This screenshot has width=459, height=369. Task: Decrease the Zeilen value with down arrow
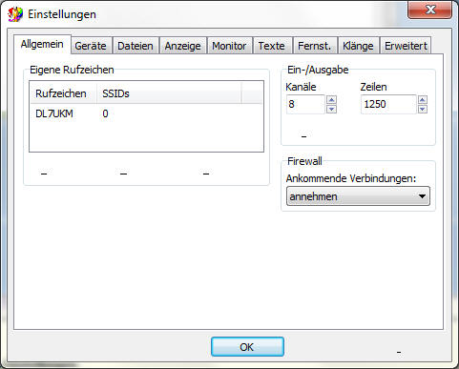click(x=423, y=109)
